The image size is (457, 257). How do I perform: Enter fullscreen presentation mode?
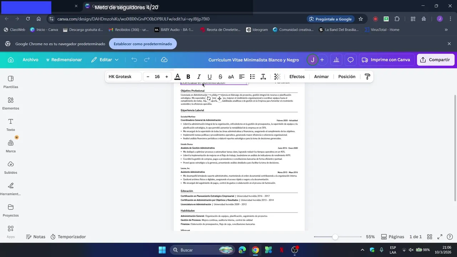point(440,237)
